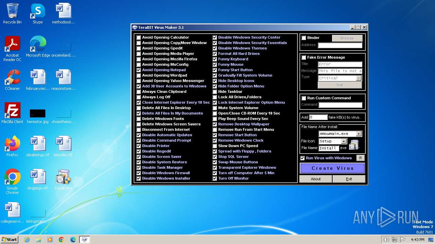Check Run Custom Command option

coord(303,98)
